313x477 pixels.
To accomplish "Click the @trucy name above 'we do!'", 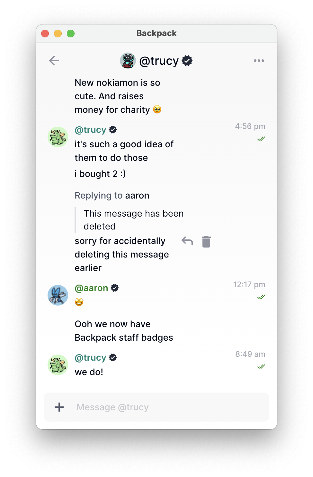I will (x=90, y=357).
